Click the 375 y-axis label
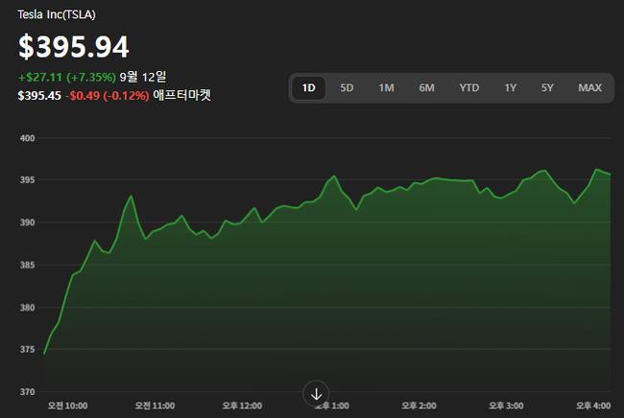 (x=28, y=349)
